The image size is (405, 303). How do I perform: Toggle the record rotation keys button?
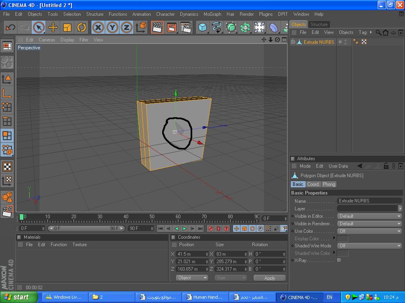[x=252, y=228]
